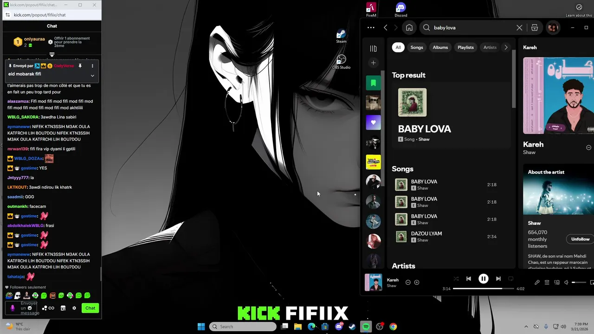594x334 pixels.
Task: Skip to the next track
Action: click(498, 279)
